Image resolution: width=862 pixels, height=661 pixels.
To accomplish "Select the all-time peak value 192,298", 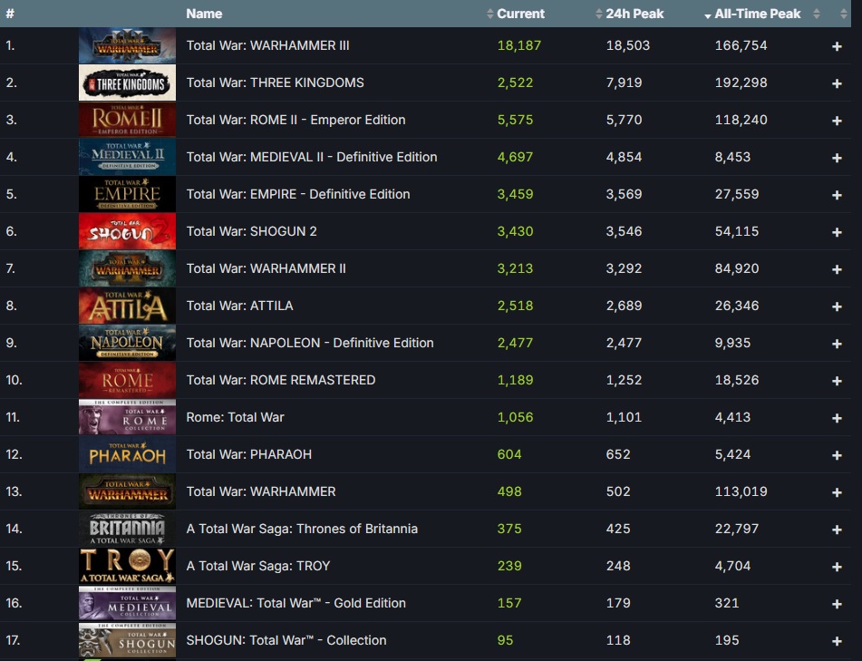I will point(741,83).
